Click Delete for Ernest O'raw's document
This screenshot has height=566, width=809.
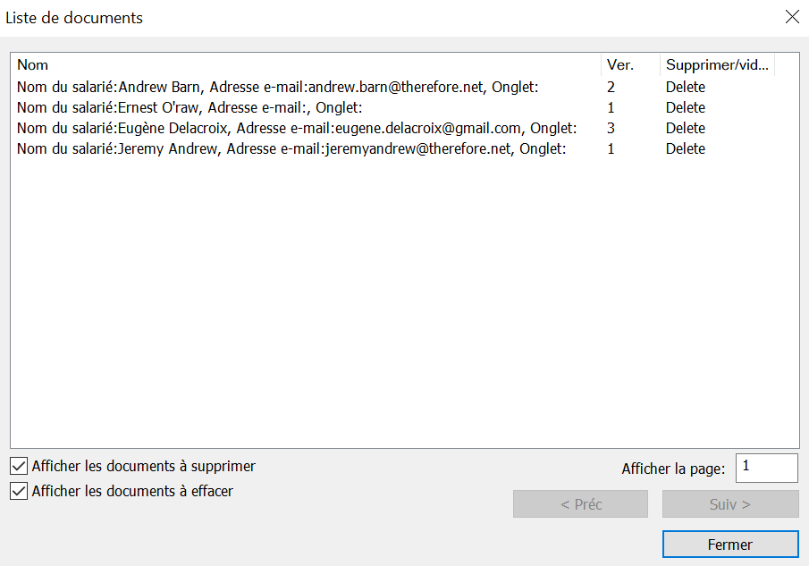pyautogui.click(x=686, y=108)
